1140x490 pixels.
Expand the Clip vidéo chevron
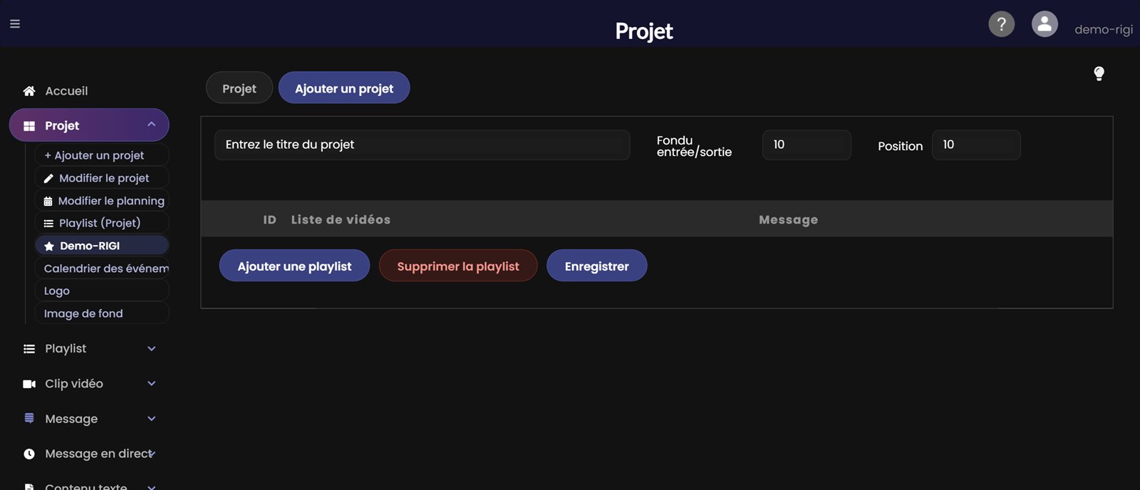151,384
